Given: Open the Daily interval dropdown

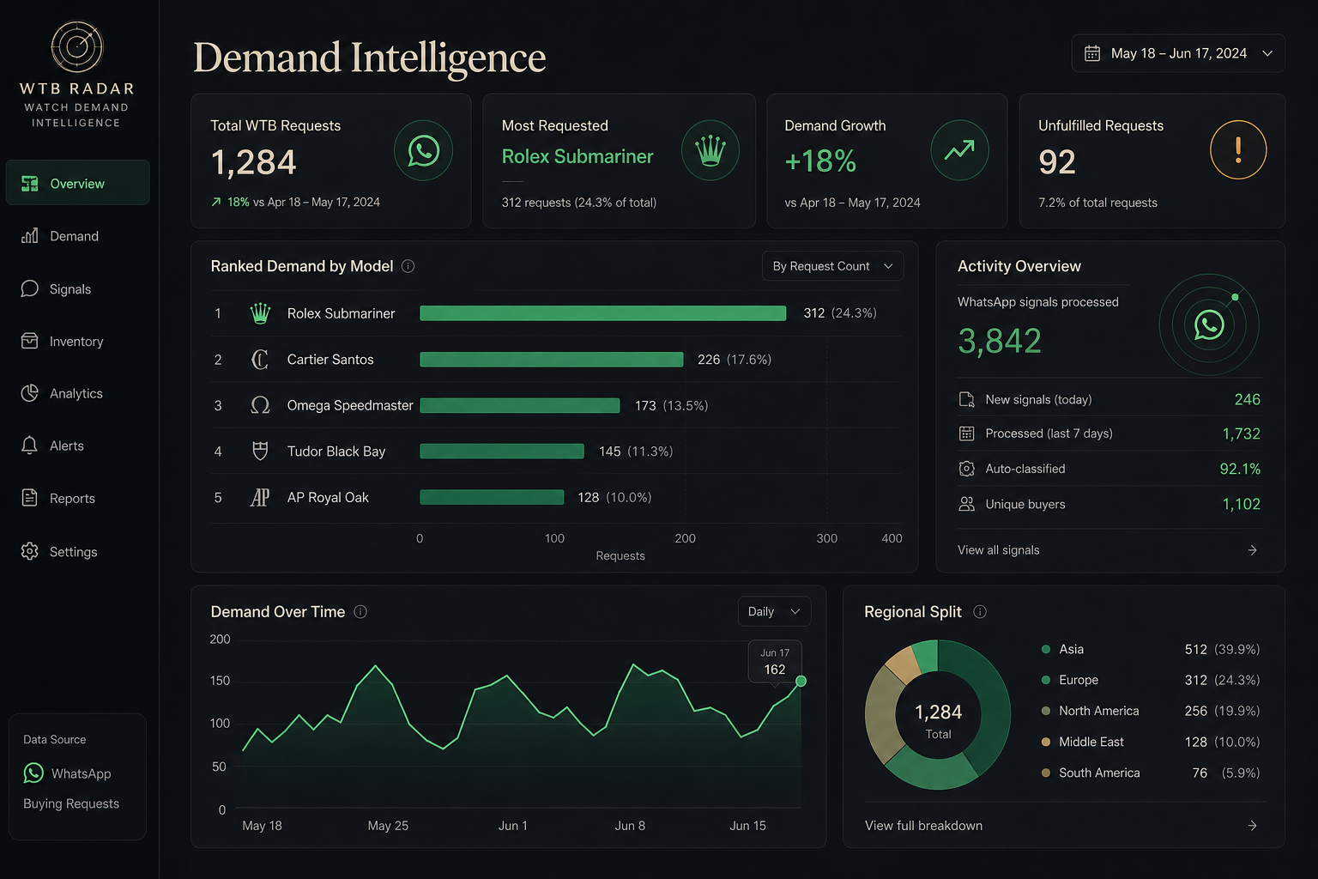Looking at the screenshot, I should pyautogui.click(x=774, y=612).
